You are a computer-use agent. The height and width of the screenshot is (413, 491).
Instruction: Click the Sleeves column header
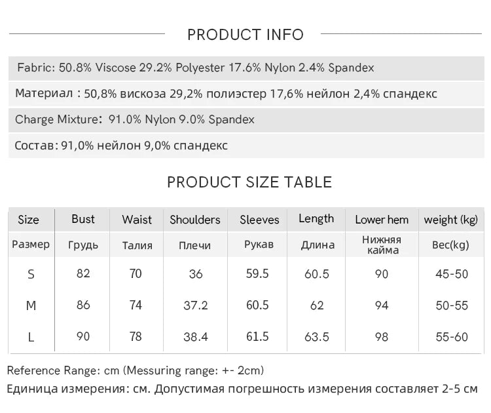click(x=259, y=220)
